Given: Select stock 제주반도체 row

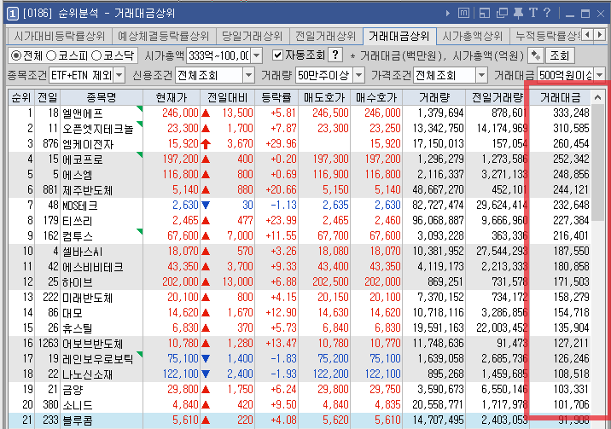Looking at the screenshot, I should point(300,190).
